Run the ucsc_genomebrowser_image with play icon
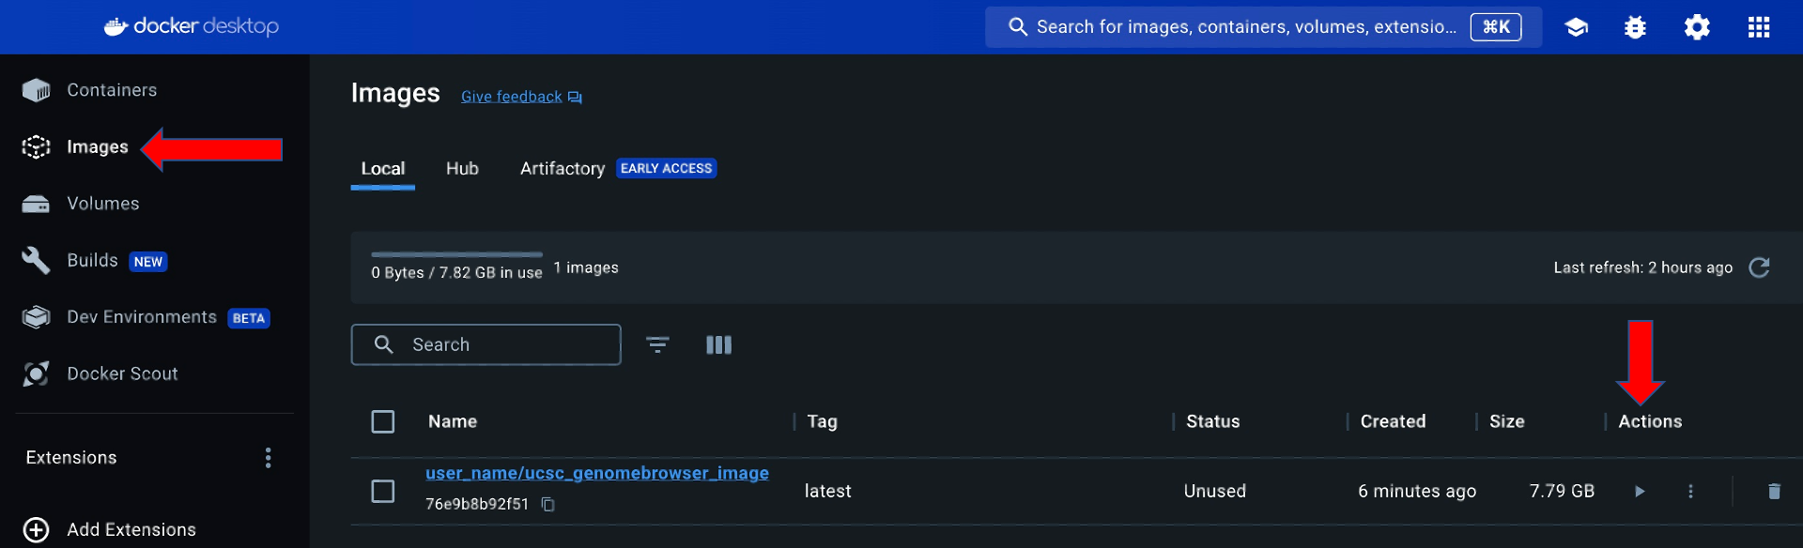 (x=1640, y=491)
